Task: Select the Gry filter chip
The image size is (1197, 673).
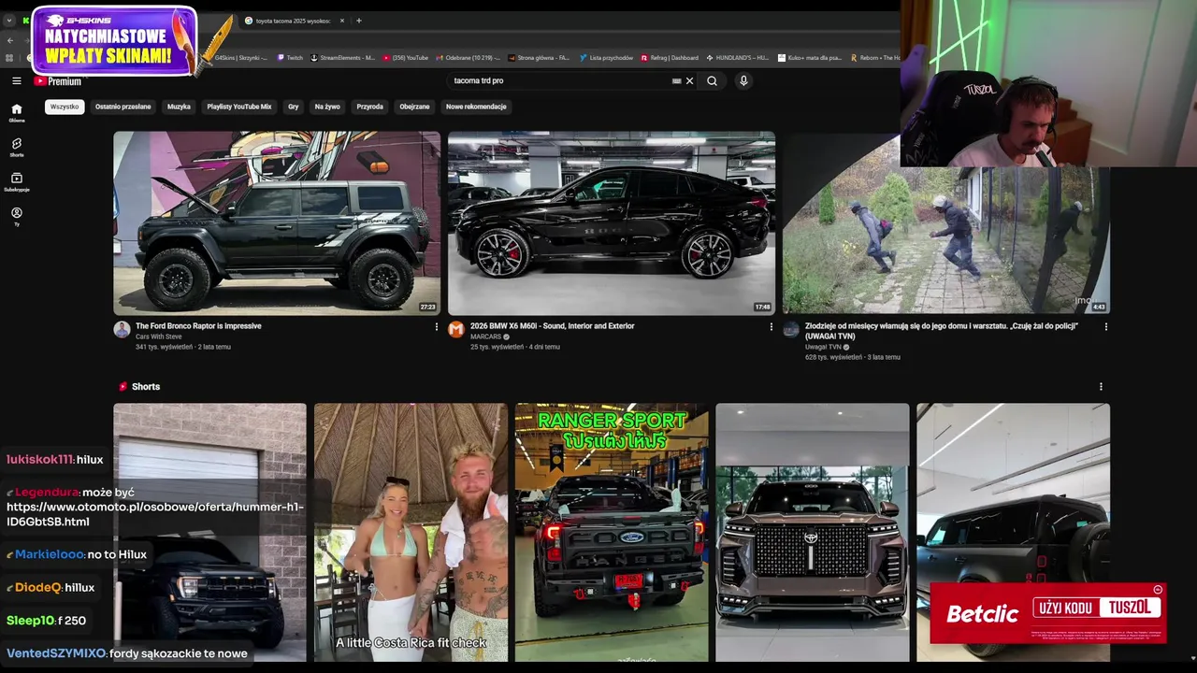Action: (x=293, y=107)
